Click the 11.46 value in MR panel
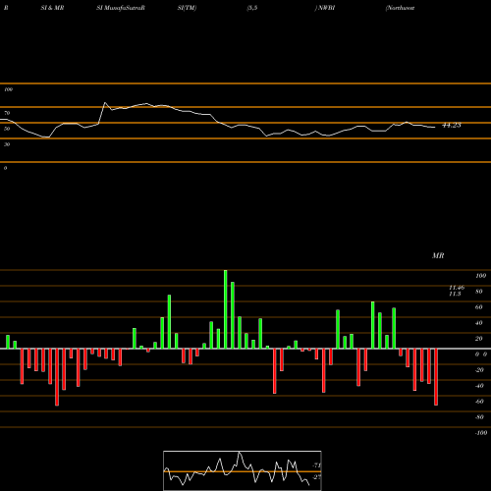491x491 pixels. 457,288
